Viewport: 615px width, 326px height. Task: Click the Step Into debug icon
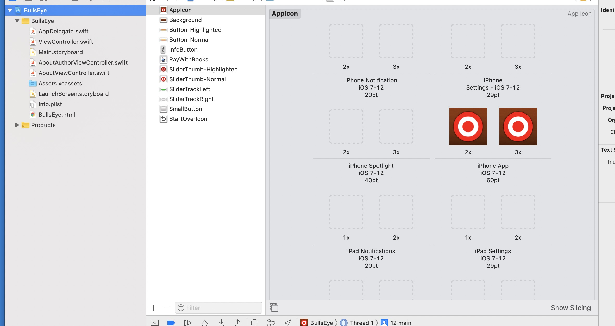click(221, 323)
